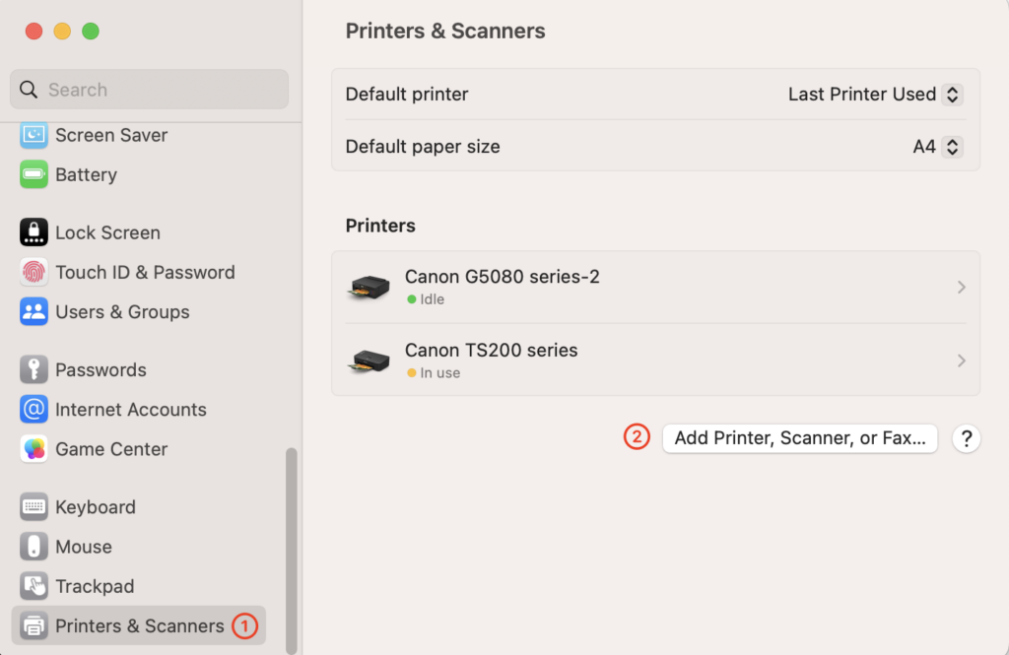Select Trackpad in the sidebar
The image size is (1009, 655).
tap(94, 586)
